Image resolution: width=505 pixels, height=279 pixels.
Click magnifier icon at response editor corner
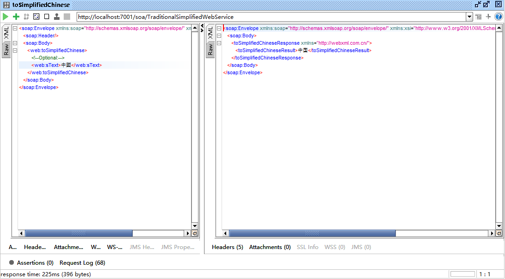pos(499,233)
